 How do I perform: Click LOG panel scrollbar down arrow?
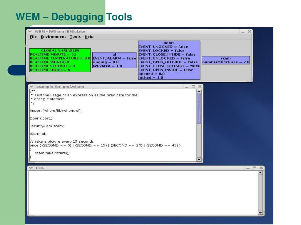tap(260, 213)
